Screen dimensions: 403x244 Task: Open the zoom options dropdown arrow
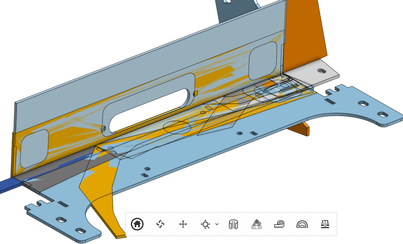tap(217, 224)
